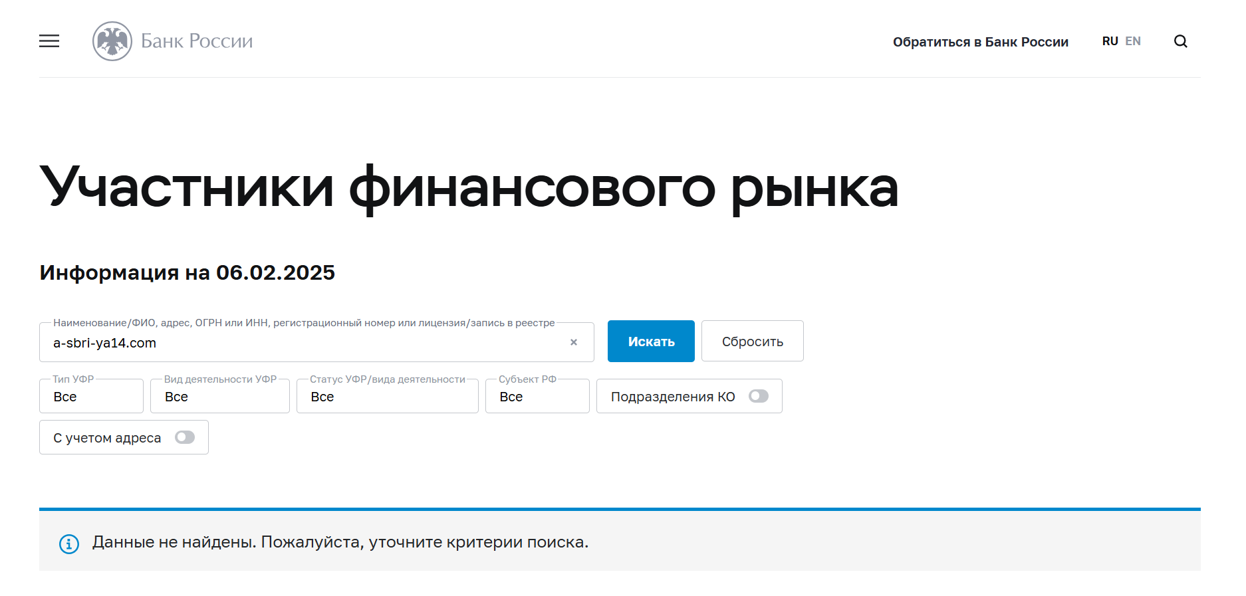Screen dimensions: 1246x596
Task: Expand the Субъект РФ dropdown
Action: point(537,397)
